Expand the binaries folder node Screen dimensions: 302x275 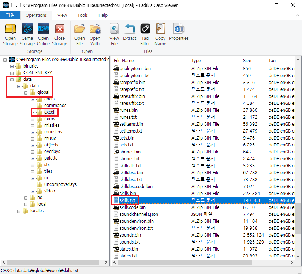click(x=12, y=66)
